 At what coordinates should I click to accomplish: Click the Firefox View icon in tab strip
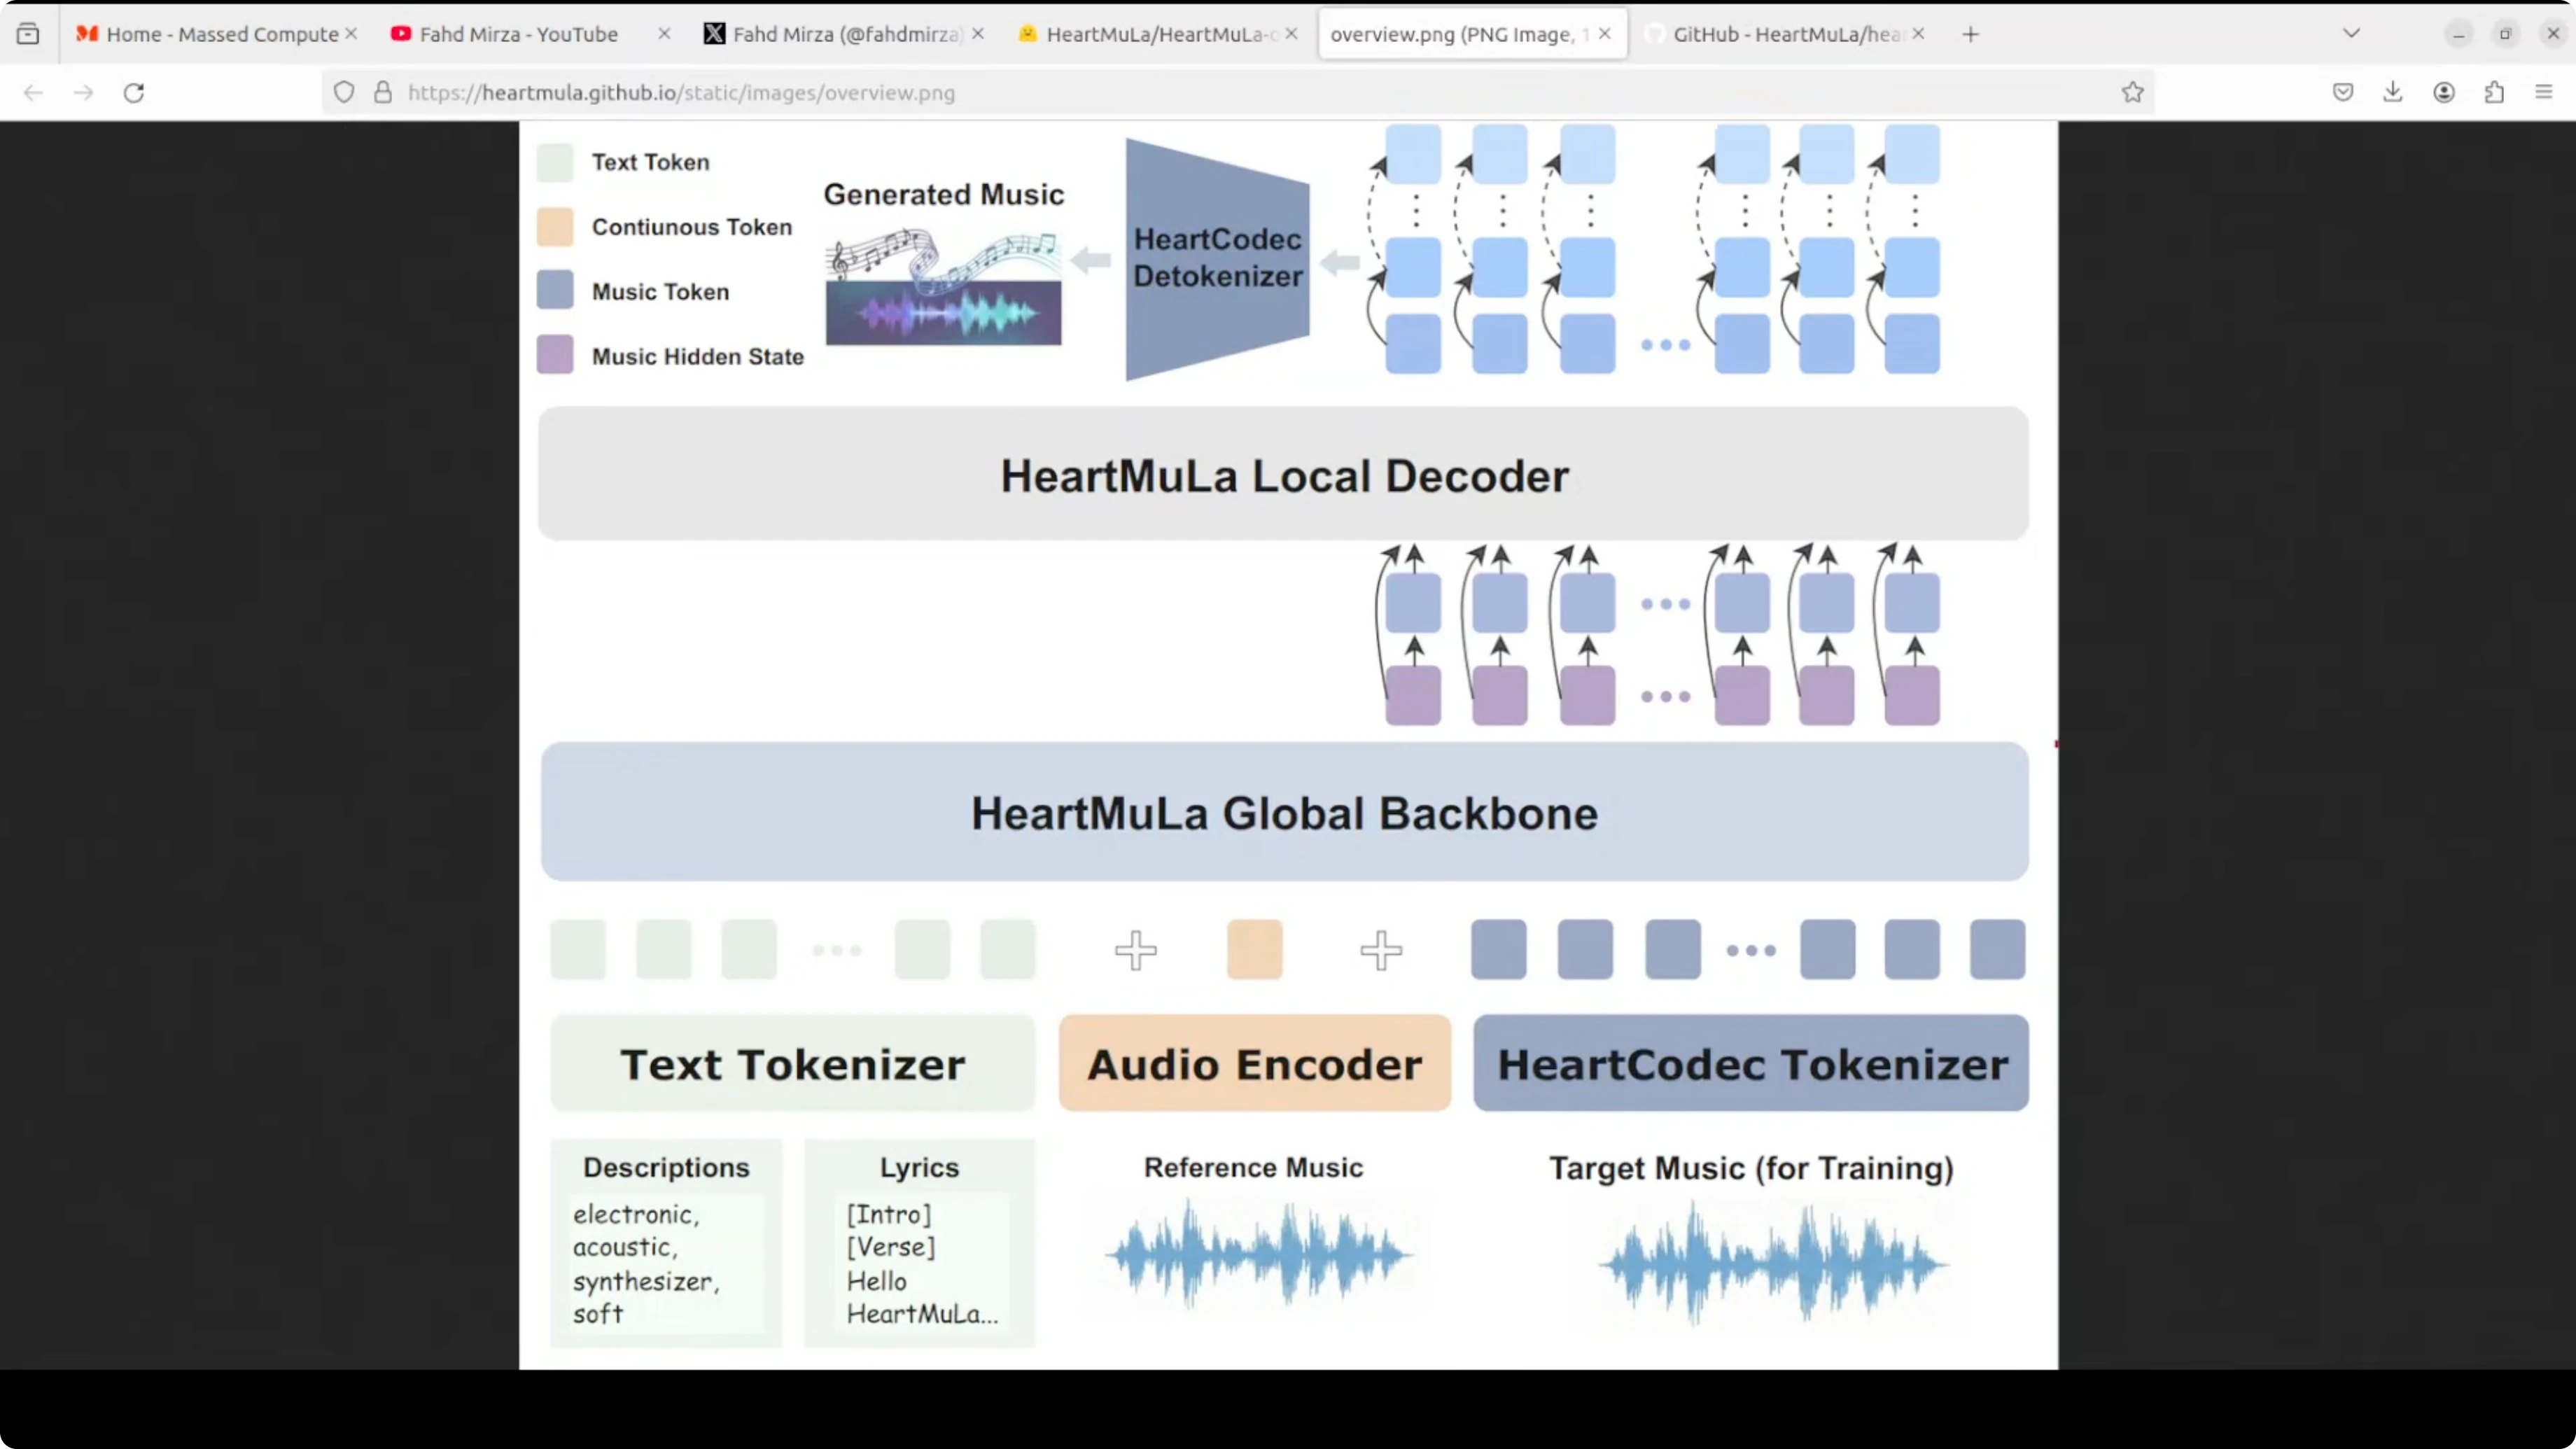28,34
